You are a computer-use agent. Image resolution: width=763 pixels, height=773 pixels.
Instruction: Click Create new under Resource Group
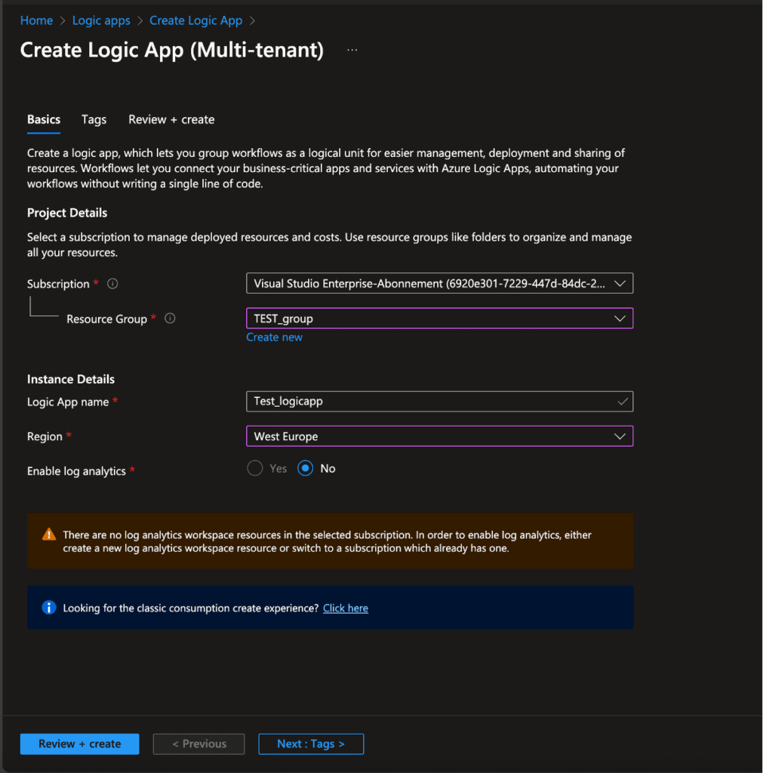pyautogui.click(x=274, y=337)
